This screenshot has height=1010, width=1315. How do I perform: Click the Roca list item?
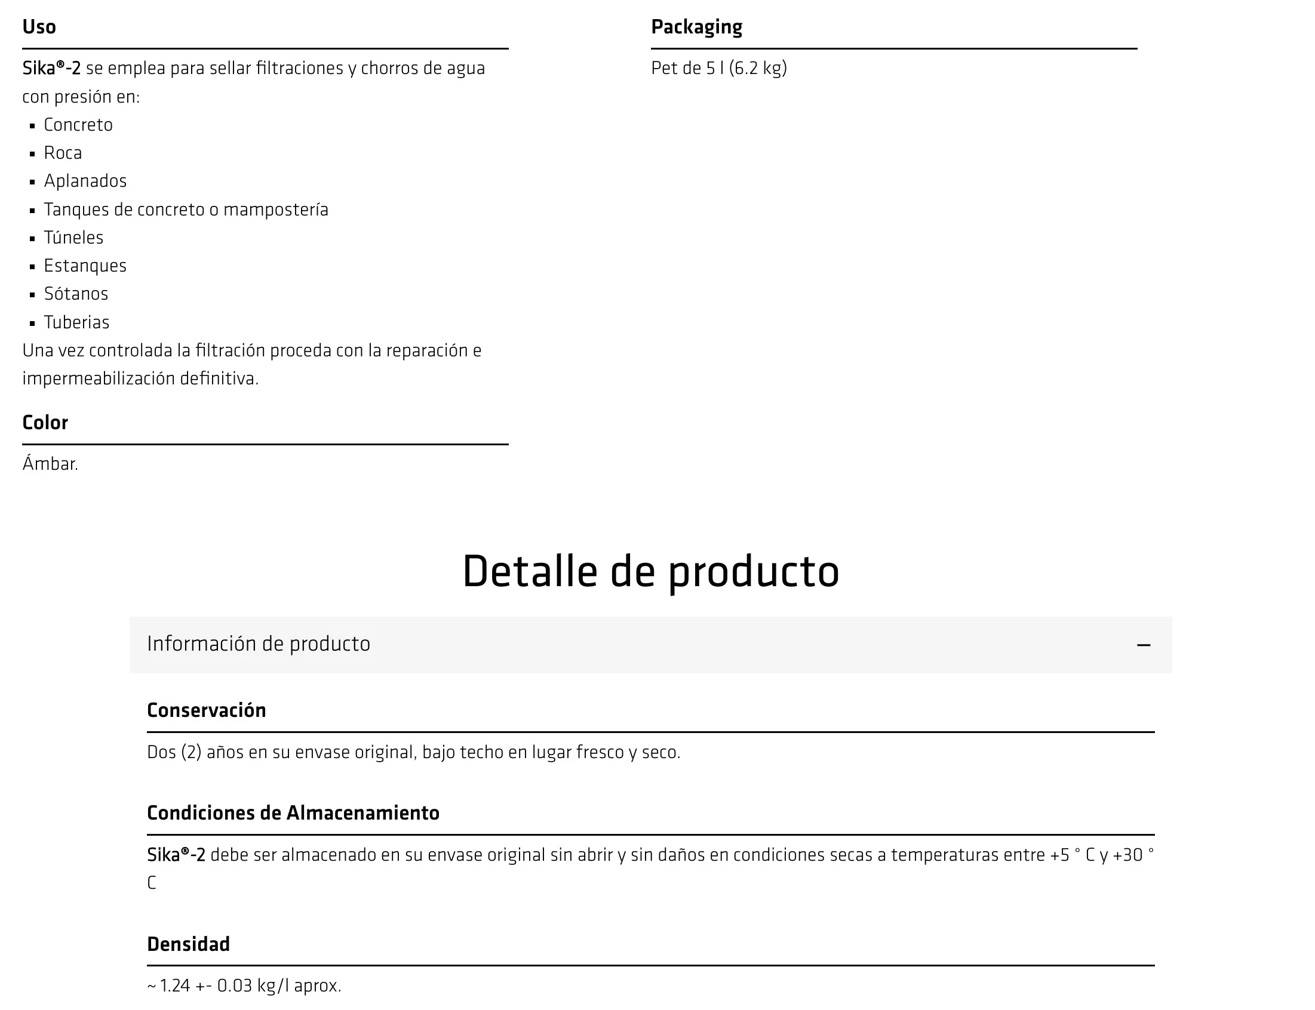point(63,153)
